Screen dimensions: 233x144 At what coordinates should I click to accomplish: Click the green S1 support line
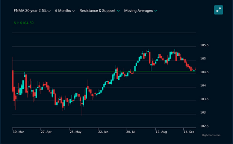(x=104, y=71)
